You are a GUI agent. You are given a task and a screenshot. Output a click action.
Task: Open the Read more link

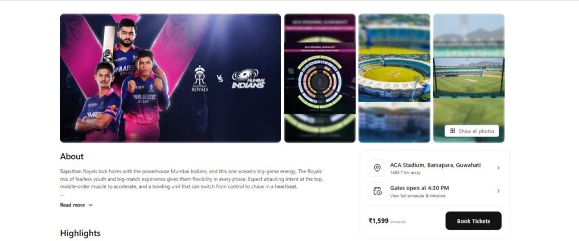tap(72, 205)
